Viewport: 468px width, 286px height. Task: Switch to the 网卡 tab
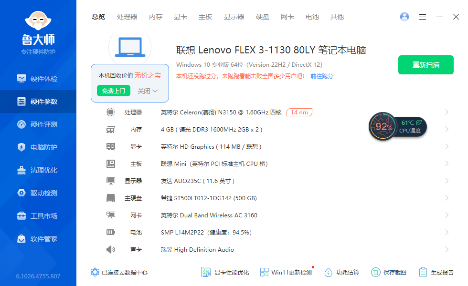pyautogui.click(x=287, y=17)
